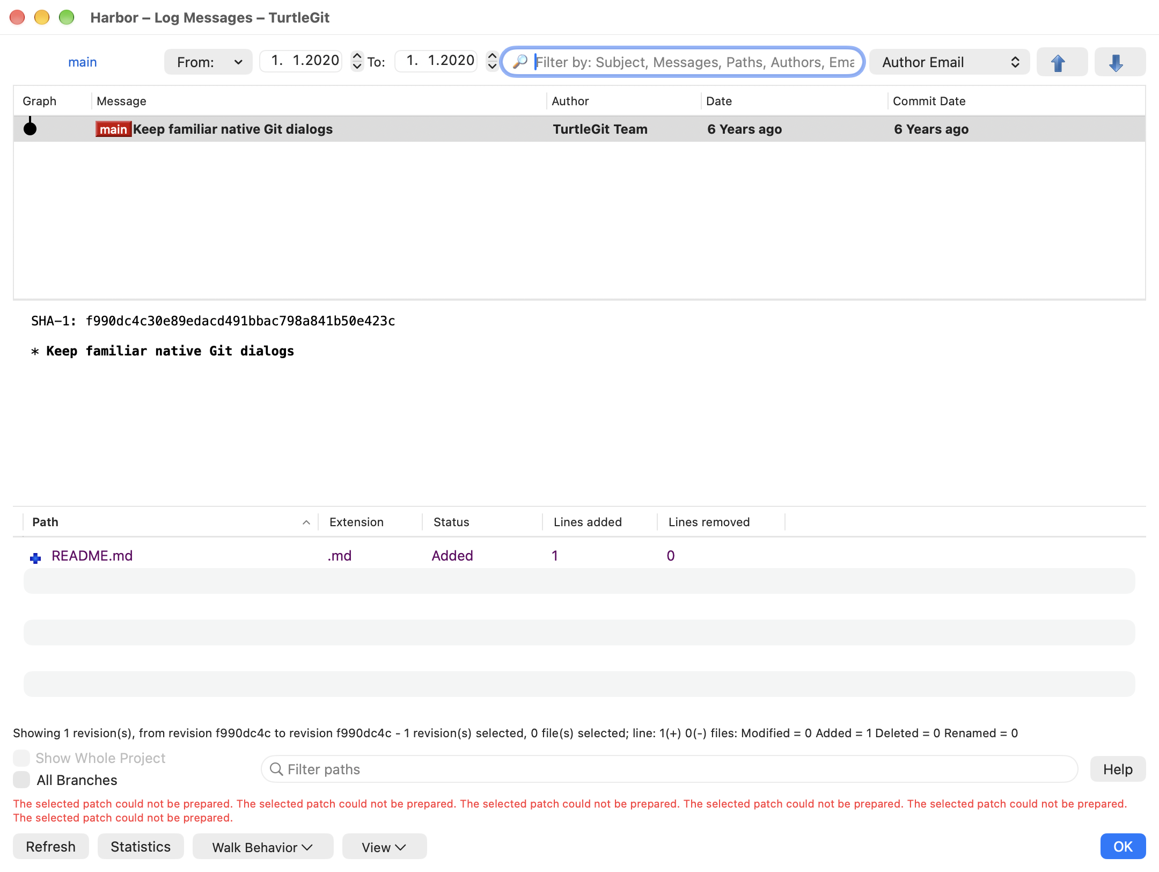
Task: Click the main branch link
Action: [83, 62]
